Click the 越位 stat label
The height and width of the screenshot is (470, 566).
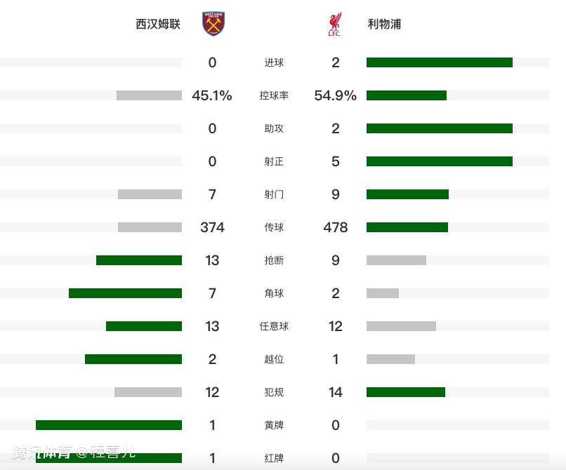pyautogui.click(x=274, y=359)
